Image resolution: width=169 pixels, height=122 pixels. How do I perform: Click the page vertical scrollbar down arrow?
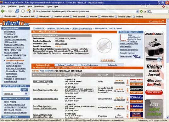(167, 117)
